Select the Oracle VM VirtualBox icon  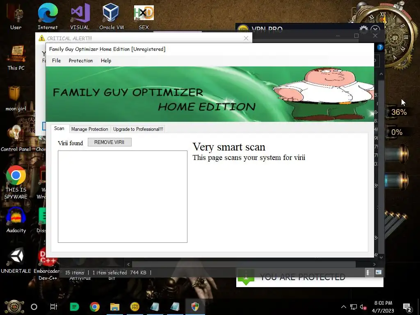click(112, 17)
